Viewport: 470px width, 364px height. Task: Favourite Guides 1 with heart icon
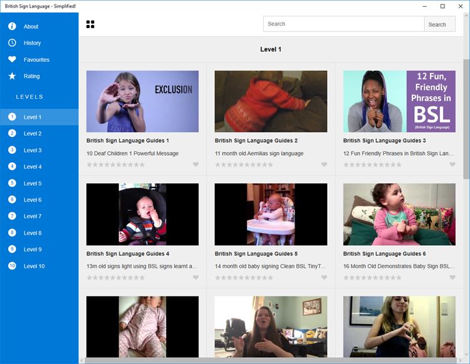(196, 164)
